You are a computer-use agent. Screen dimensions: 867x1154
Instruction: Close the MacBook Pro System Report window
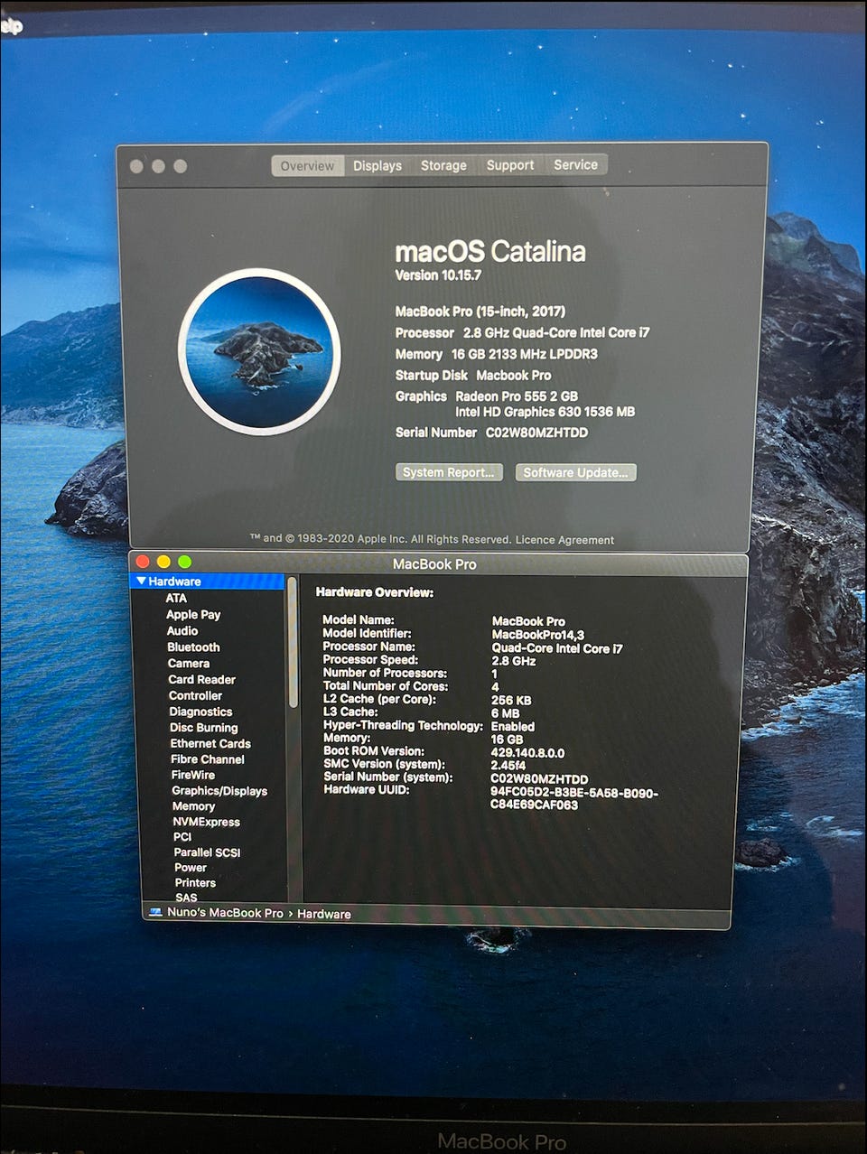coord(143,562)
